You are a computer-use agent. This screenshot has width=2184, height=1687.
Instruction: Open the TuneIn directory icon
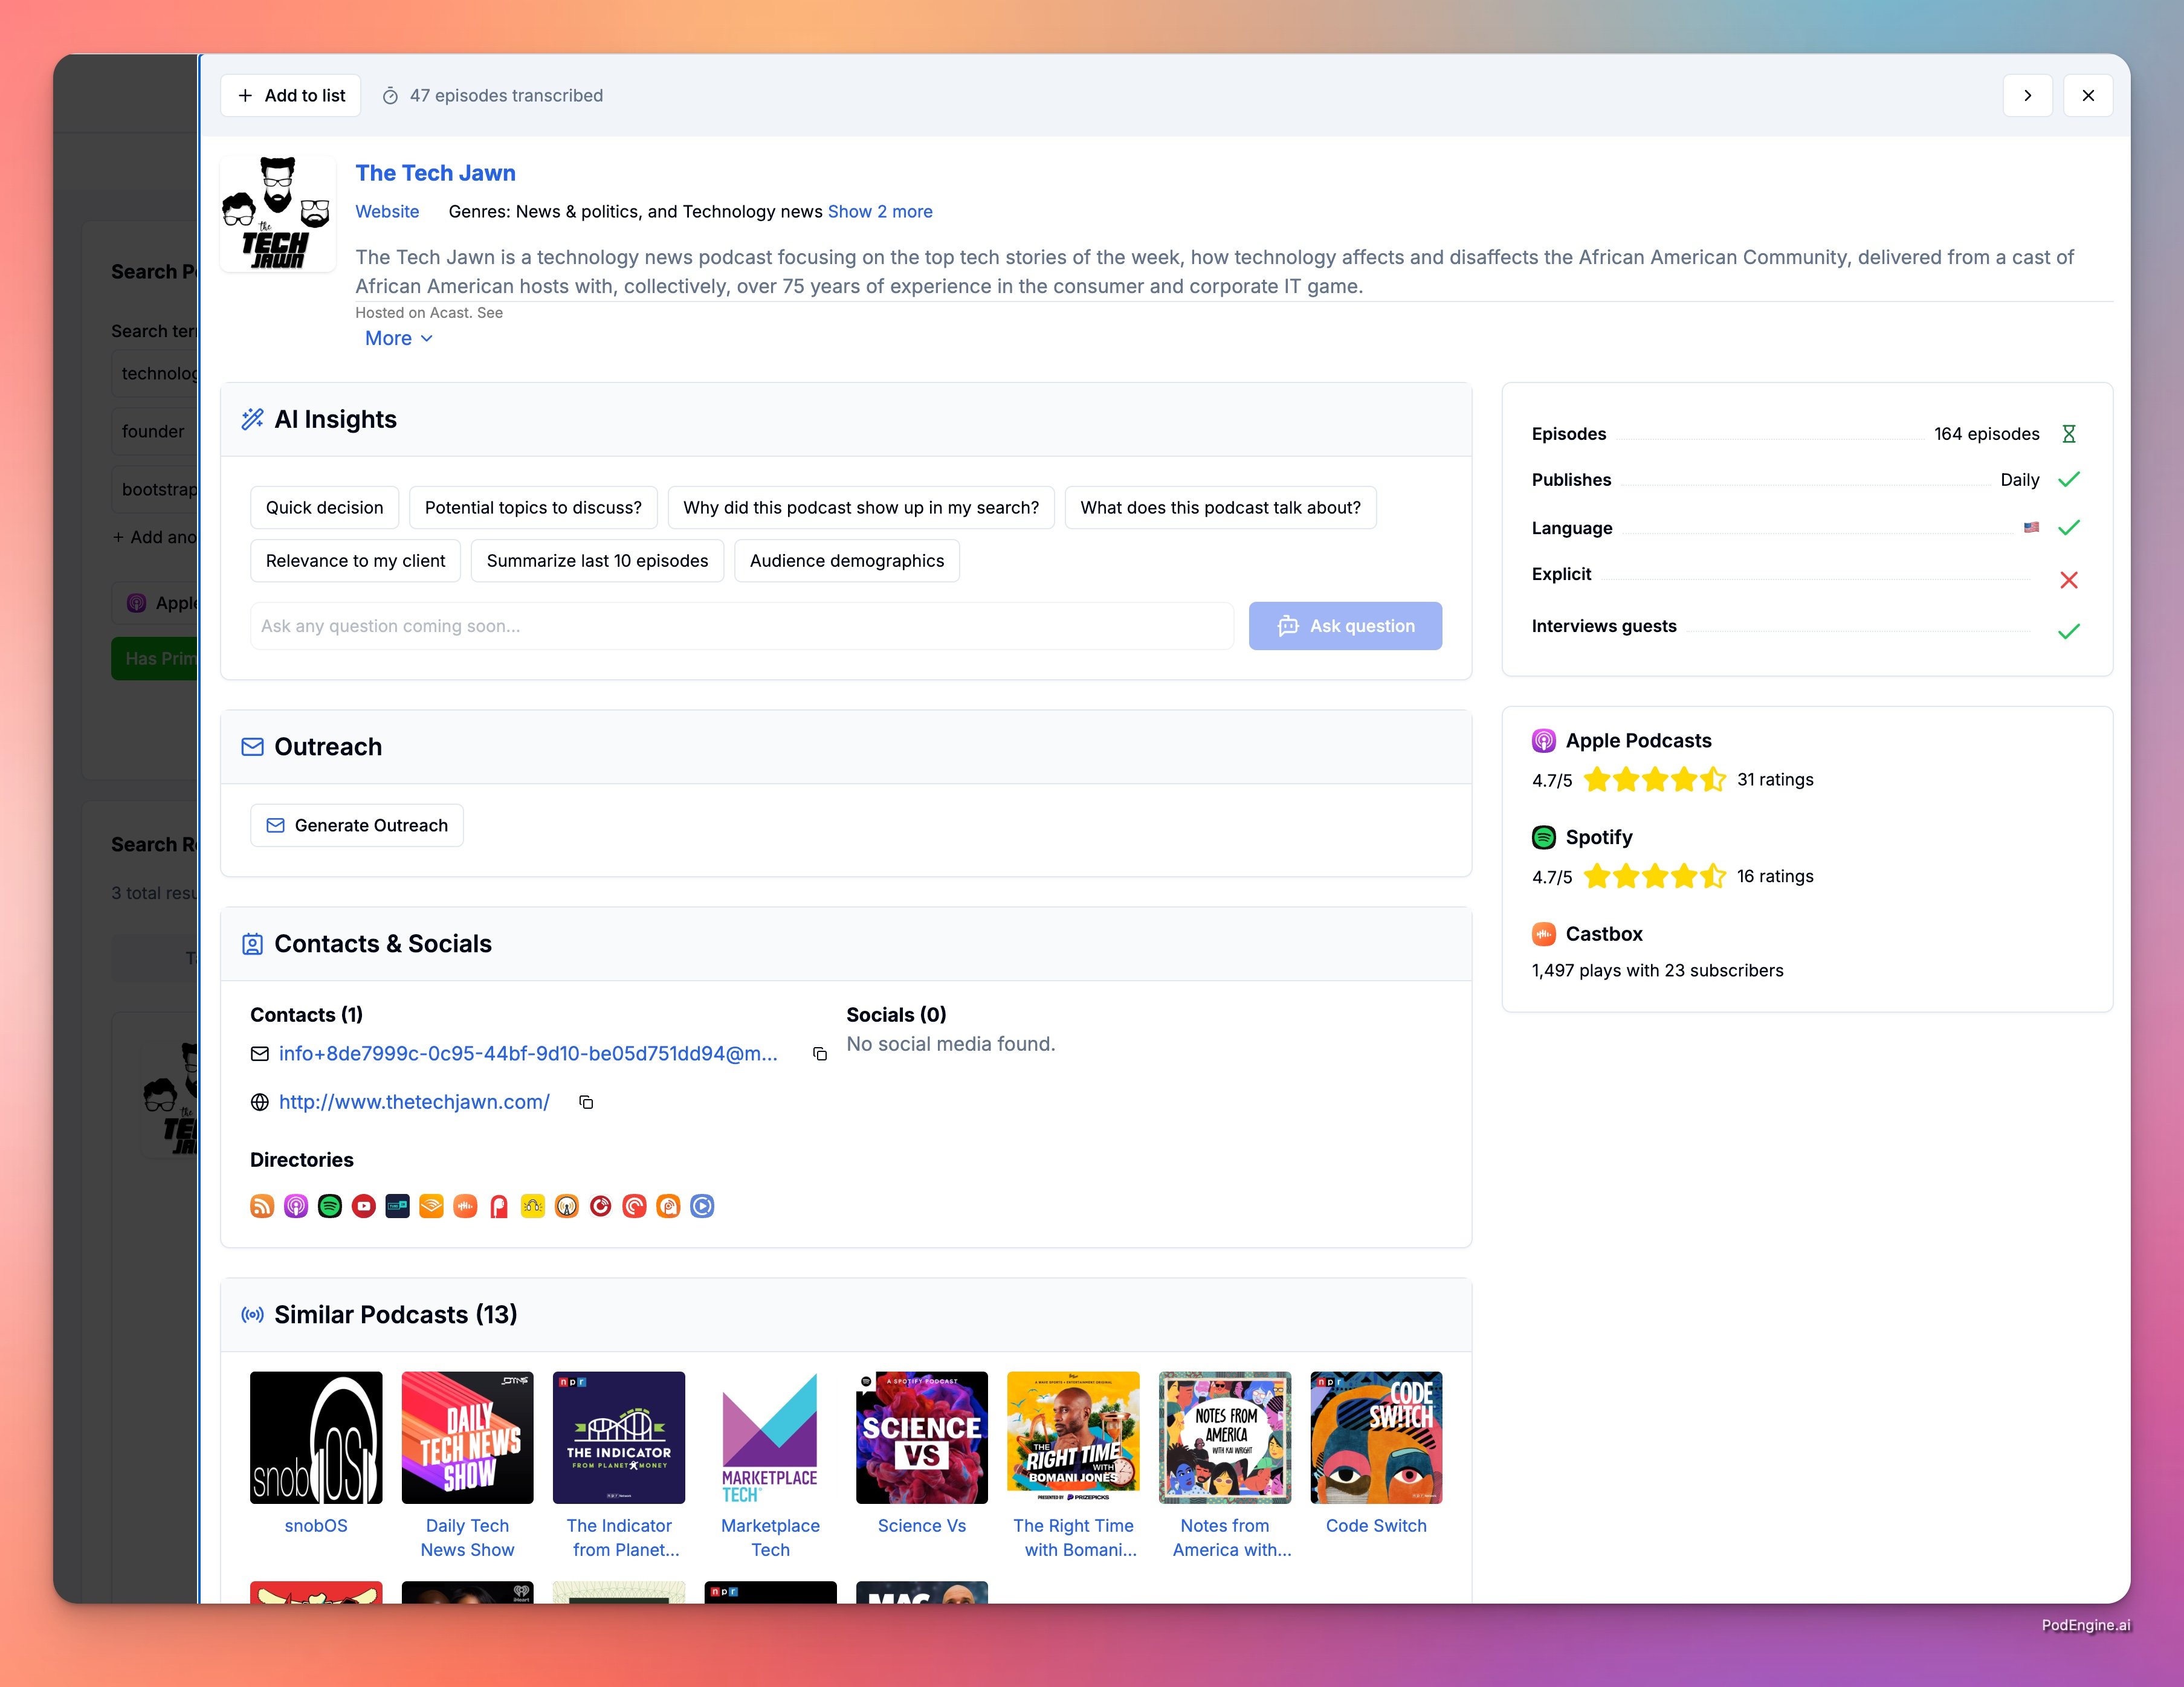(x=398, y=1206)
